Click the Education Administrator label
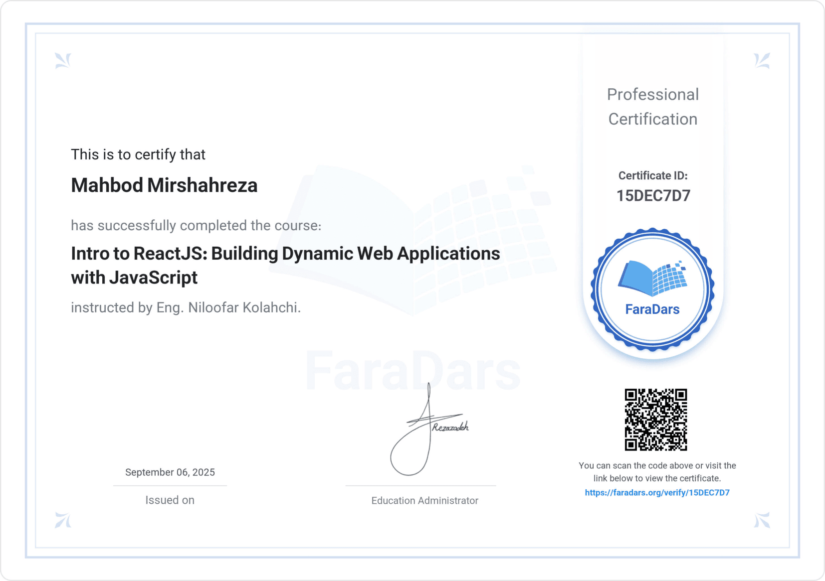The height and width of the screenshot is (581, 825). [x=424, y=501]
